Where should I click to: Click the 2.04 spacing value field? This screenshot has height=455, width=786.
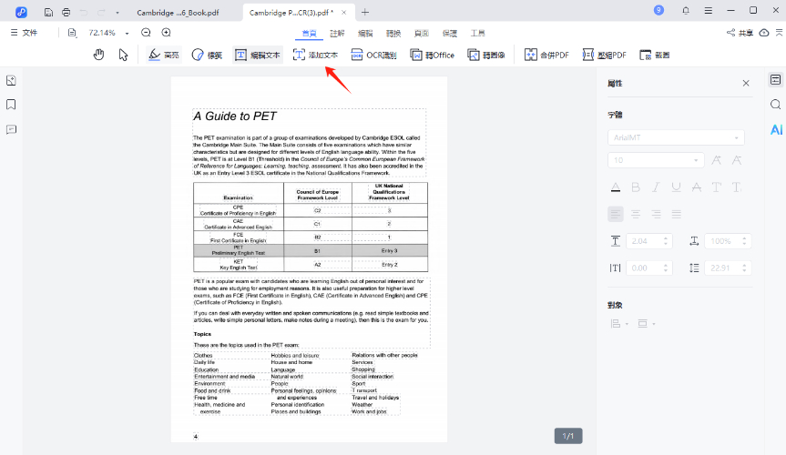649,241
